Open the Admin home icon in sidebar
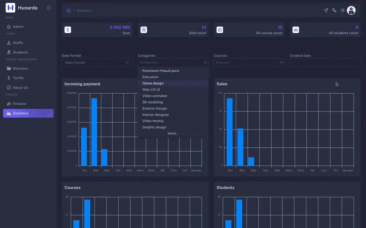 tap(9, 27)
